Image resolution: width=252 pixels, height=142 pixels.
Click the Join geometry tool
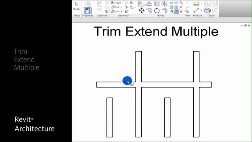(x=115, y=11)
